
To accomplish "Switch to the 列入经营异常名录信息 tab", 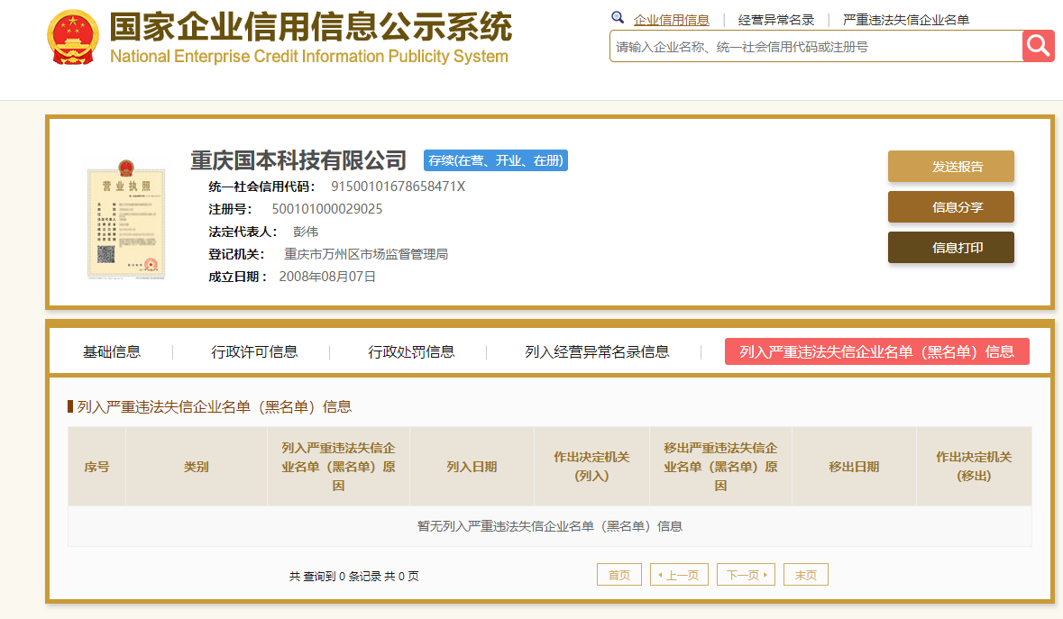I will click(x=597, y=351).
